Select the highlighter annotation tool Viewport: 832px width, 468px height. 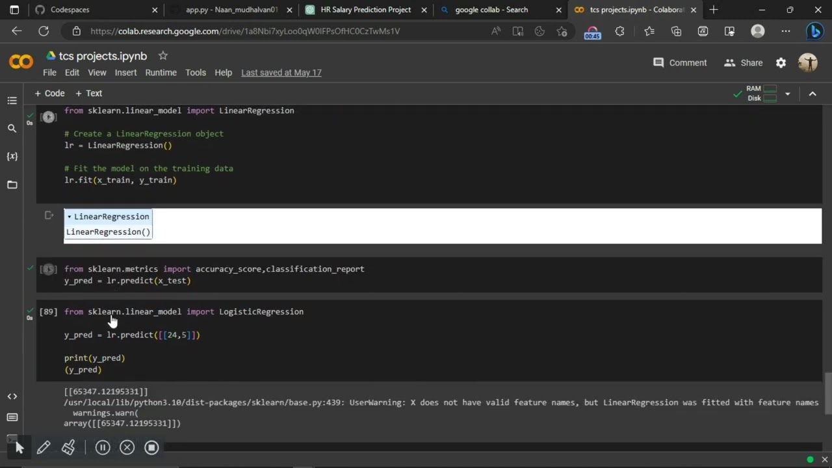[x=68, y=447]
